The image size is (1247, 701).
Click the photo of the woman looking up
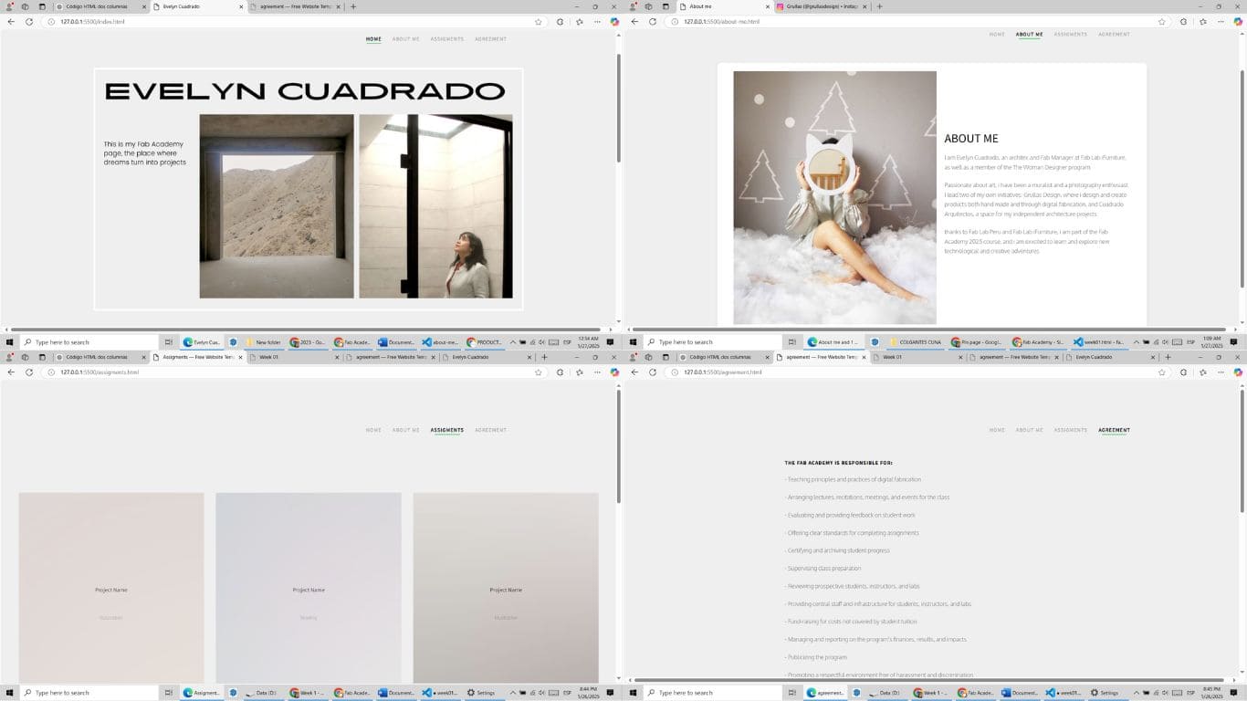(x=435, y=206)
